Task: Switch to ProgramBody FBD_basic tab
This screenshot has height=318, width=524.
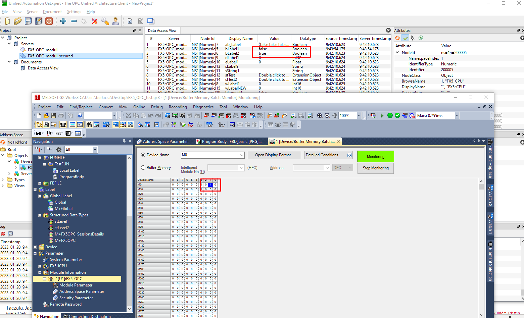Action: (x=229, y=142)
